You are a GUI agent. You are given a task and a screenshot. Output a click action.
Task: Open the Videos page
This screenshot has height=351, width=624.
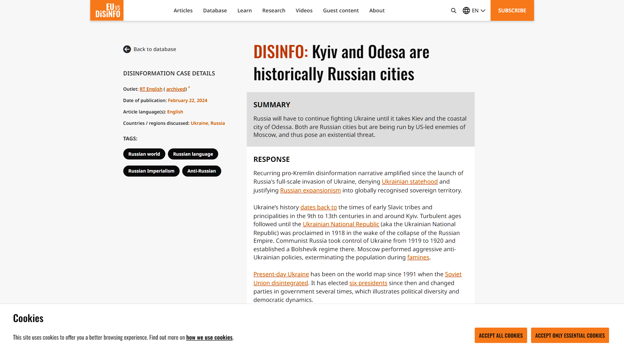[x=304, y=10]
